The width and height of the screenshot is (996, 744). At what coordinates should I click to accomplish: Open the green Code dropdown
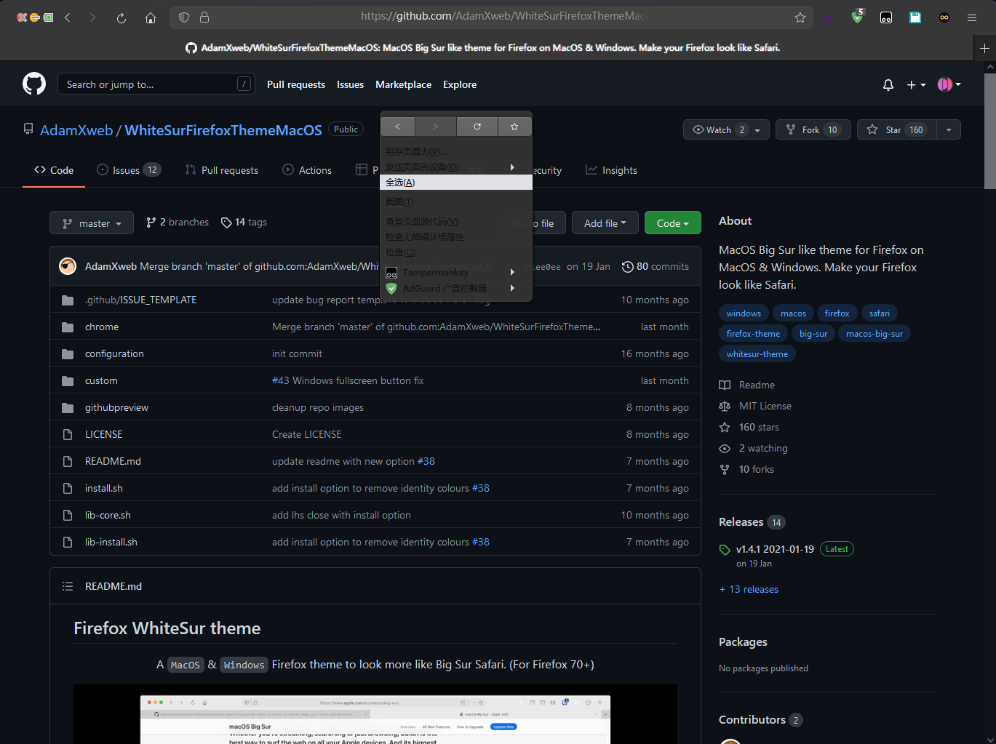click(x=672, y=223)
